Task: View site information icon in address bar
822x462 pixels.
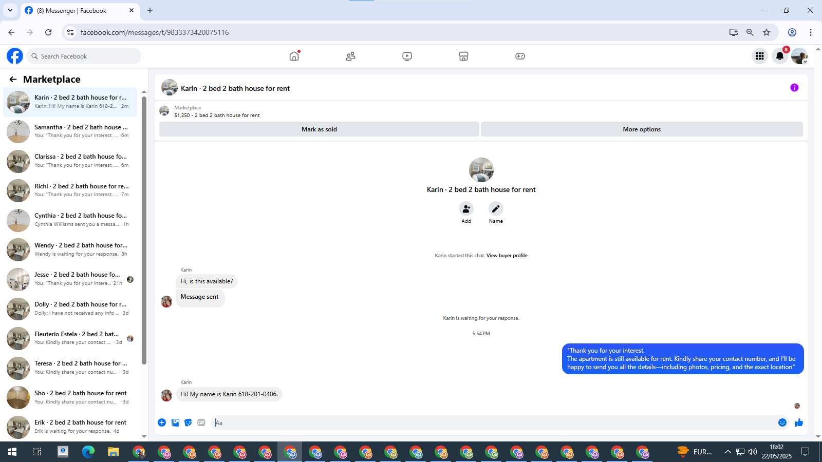Action: (x=70, y=32)
